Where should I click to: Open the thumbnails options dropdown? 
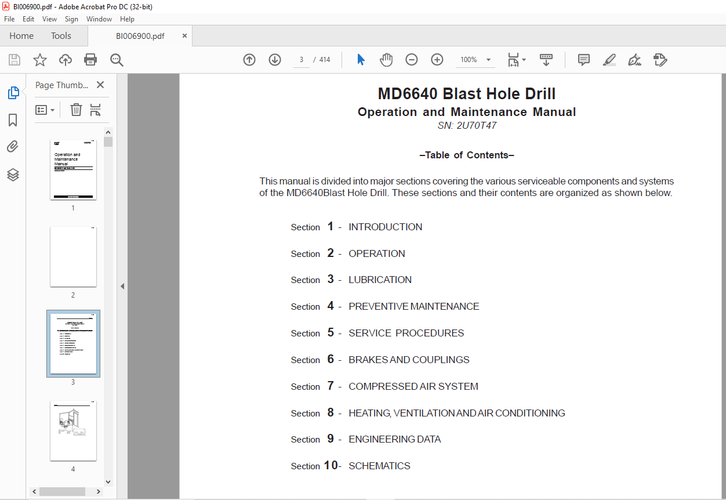[45, 110]
